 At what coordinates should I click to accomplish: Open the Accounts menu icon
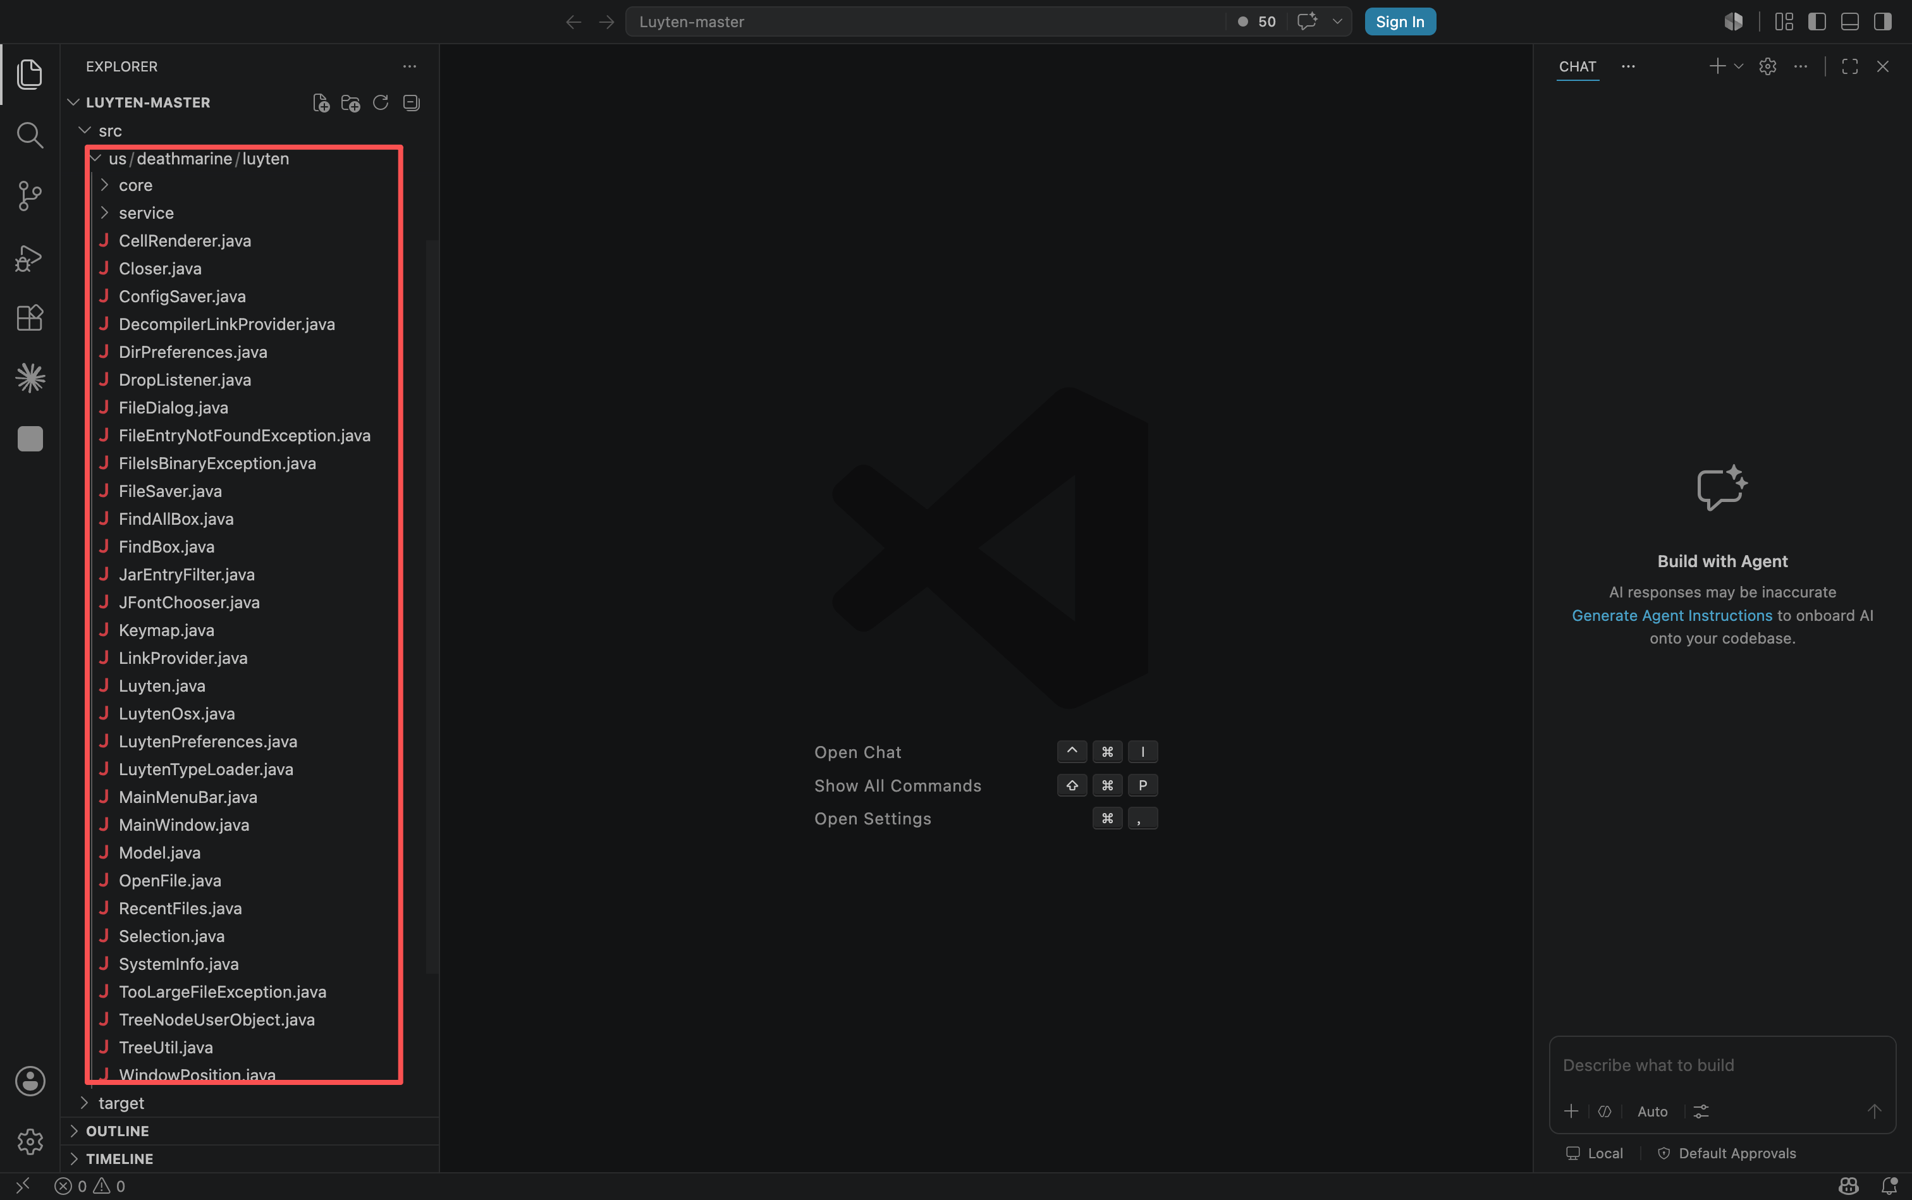(29, 1081)
